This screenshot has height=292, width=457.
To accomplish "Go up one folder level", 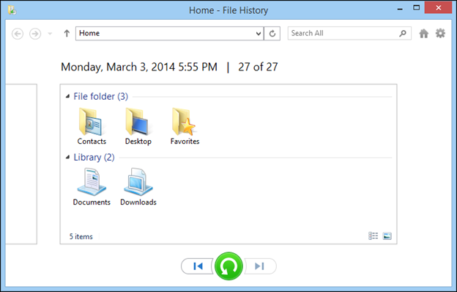I will [67, 34].
